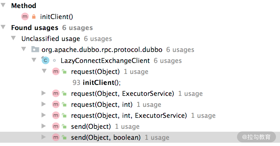
Task: Select the send(Object, boolean) row
Action: coord(140,137)
